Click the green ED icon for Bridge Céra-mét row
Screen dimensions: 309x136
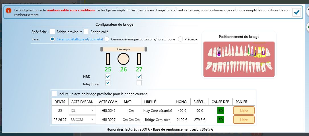(221, 120)
